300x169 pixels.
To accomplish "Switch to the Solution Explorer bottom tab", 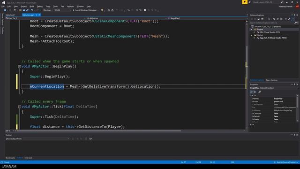I will [x=257, y=80].
